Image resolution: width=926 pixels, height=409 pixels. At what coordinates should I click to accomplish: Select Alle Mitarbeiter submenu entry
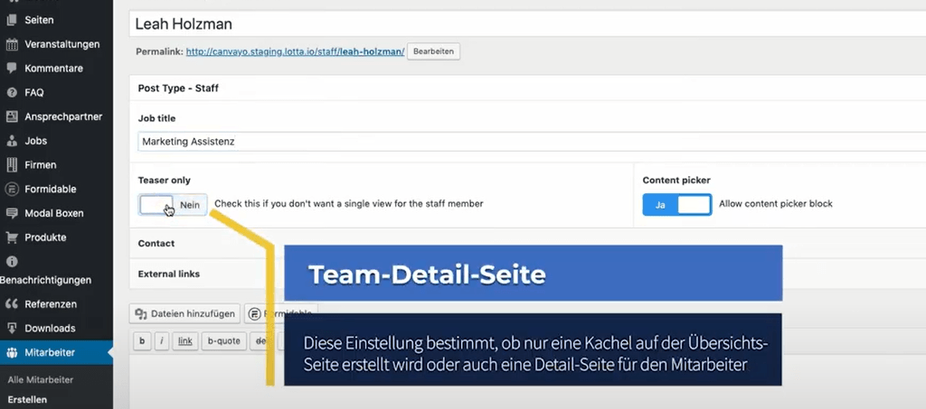click(x=41, y=380)
